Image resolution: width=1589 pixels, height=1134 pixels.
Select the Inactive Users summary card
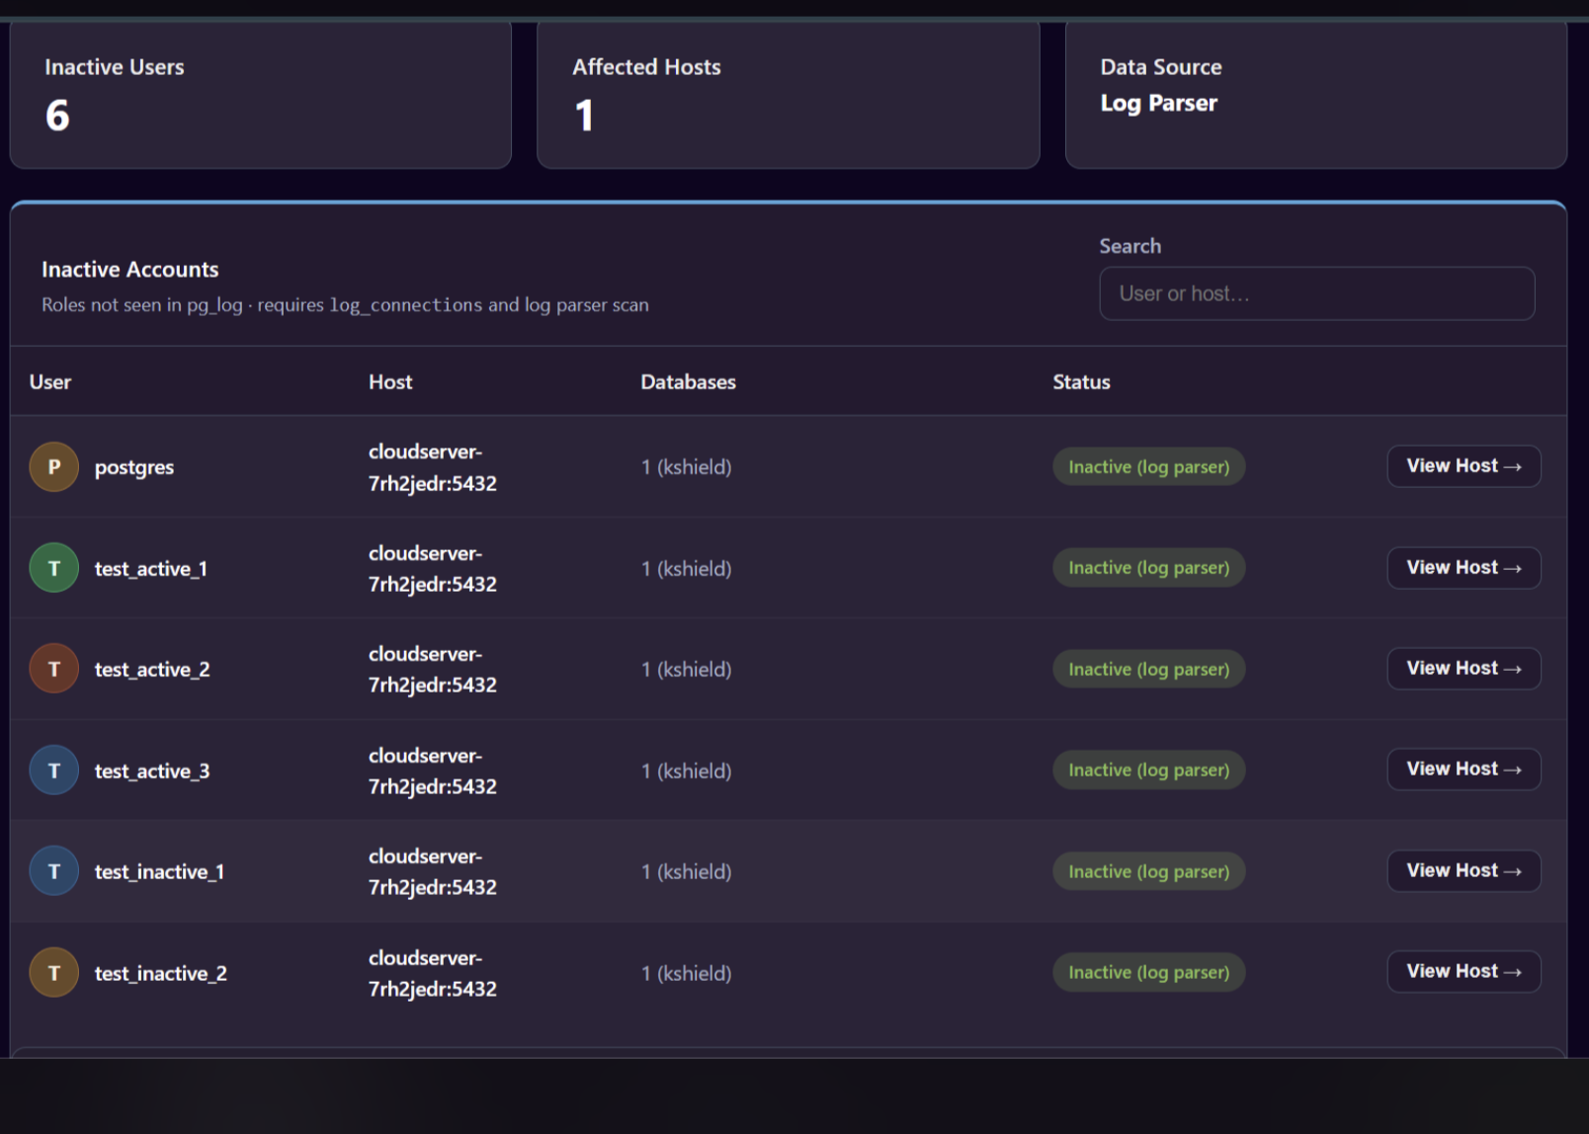point(261,95)
